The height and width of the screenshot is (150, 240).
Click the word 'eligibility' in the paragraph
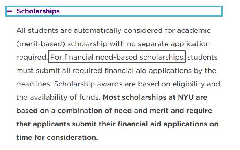tap(189, 84)
